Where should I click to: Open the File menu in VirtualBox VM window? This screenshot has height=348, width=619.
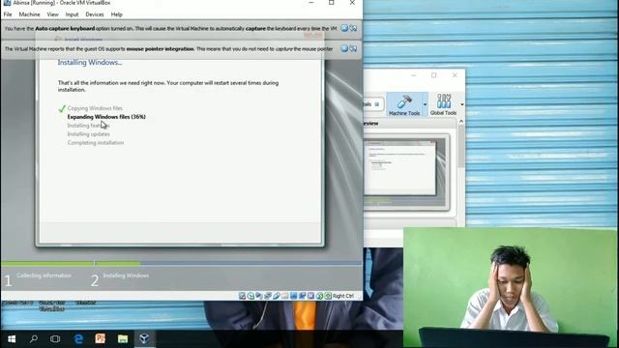[x=8, y=14]
